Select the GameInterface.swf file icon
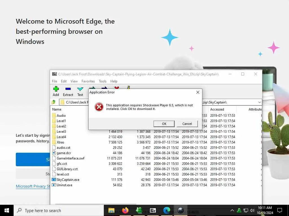The height and width of the screenshot is (216, 289). click(x=54, y=158)
